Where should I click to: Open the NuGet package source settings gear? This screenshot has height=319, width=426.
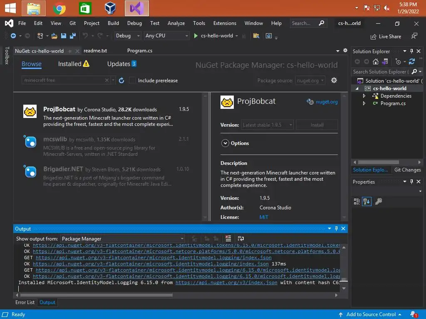tap(334, 80)
